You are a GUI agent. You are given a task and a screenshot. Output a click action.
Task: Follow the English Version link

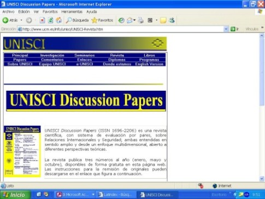[149, 64]
